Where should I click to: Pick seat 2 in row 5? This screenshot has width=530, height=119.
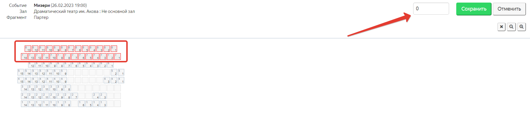coord(114,72)
